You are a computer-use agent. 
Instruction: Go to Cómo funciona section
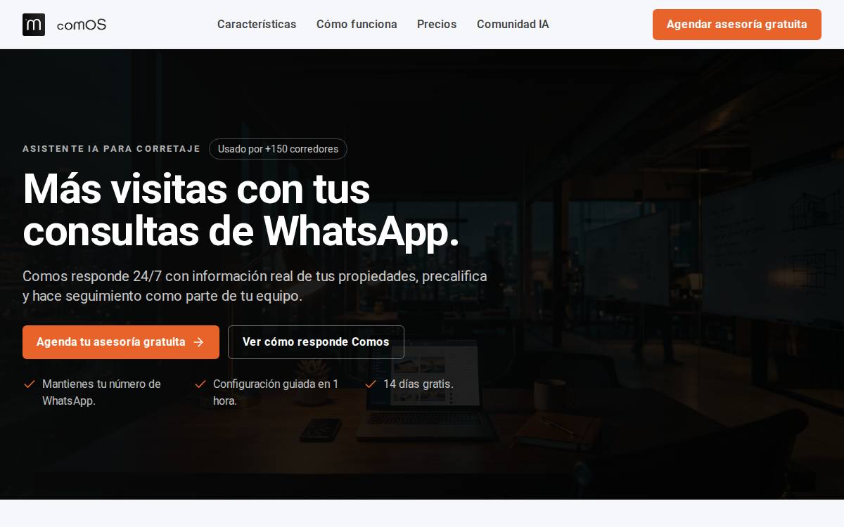[357, 25]
